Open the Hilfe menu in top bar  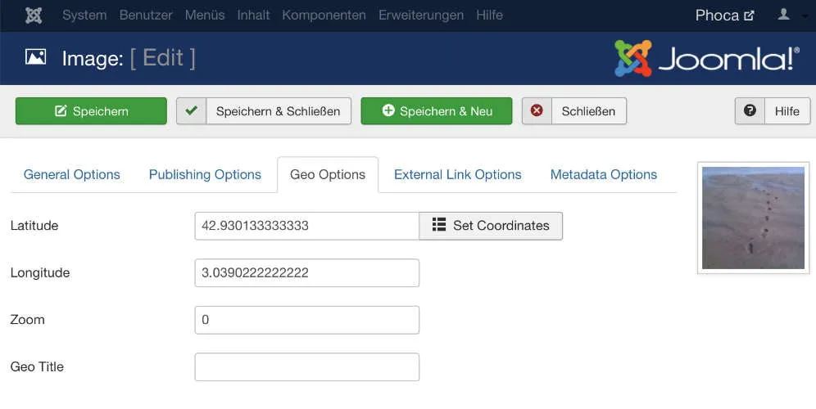coord(489,15)
